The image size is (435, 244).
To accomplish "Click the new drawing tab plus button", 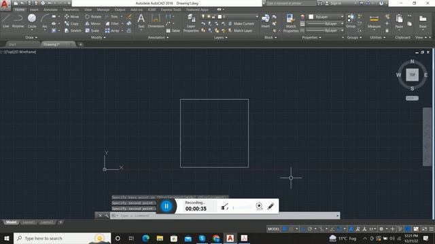I will tap(80, 44).
